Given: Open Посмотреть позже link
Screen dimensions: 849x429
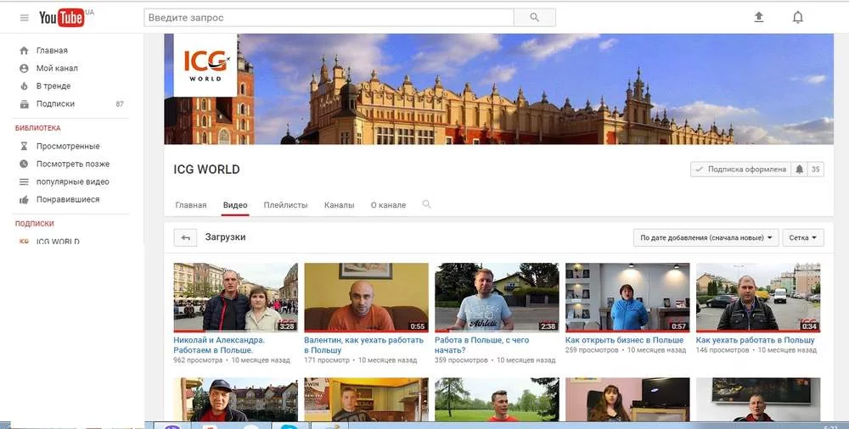Looking at the screenshot, I should [72, 164].
